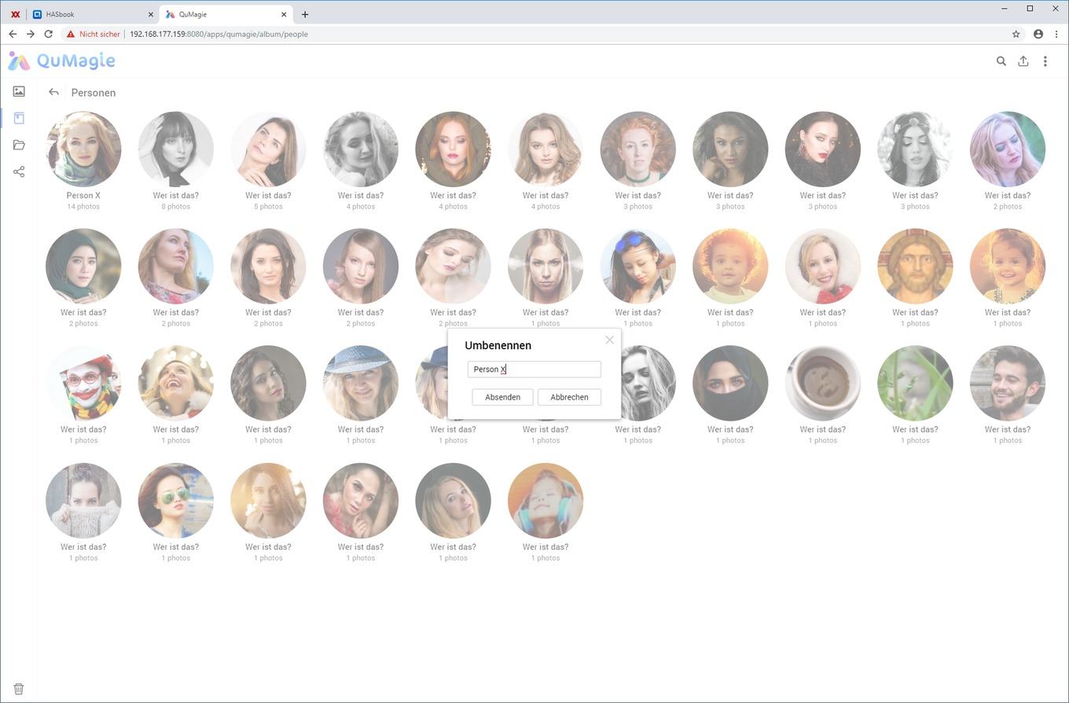Open the pink-haired face thumbnail with 2 photos
1069x703 pixels.
(x=1008, y=149)
